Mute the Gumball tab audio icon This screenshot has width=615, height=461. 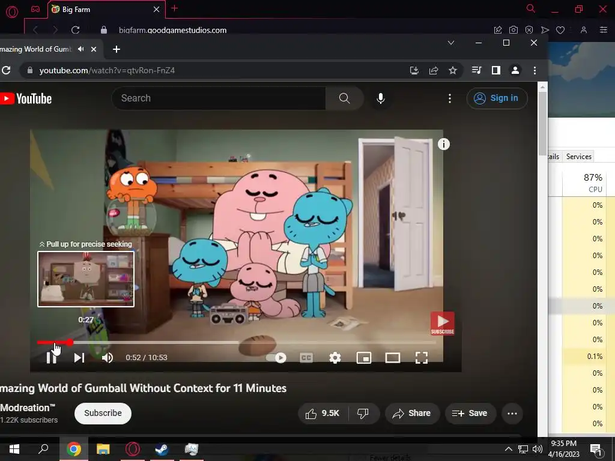click(x=81, y=49)
